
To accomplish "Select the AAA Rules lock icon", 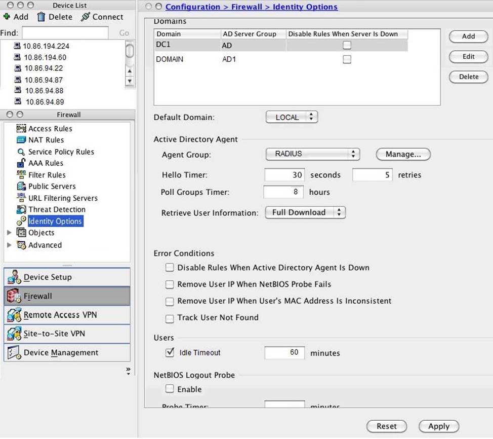I will (21, 163).
